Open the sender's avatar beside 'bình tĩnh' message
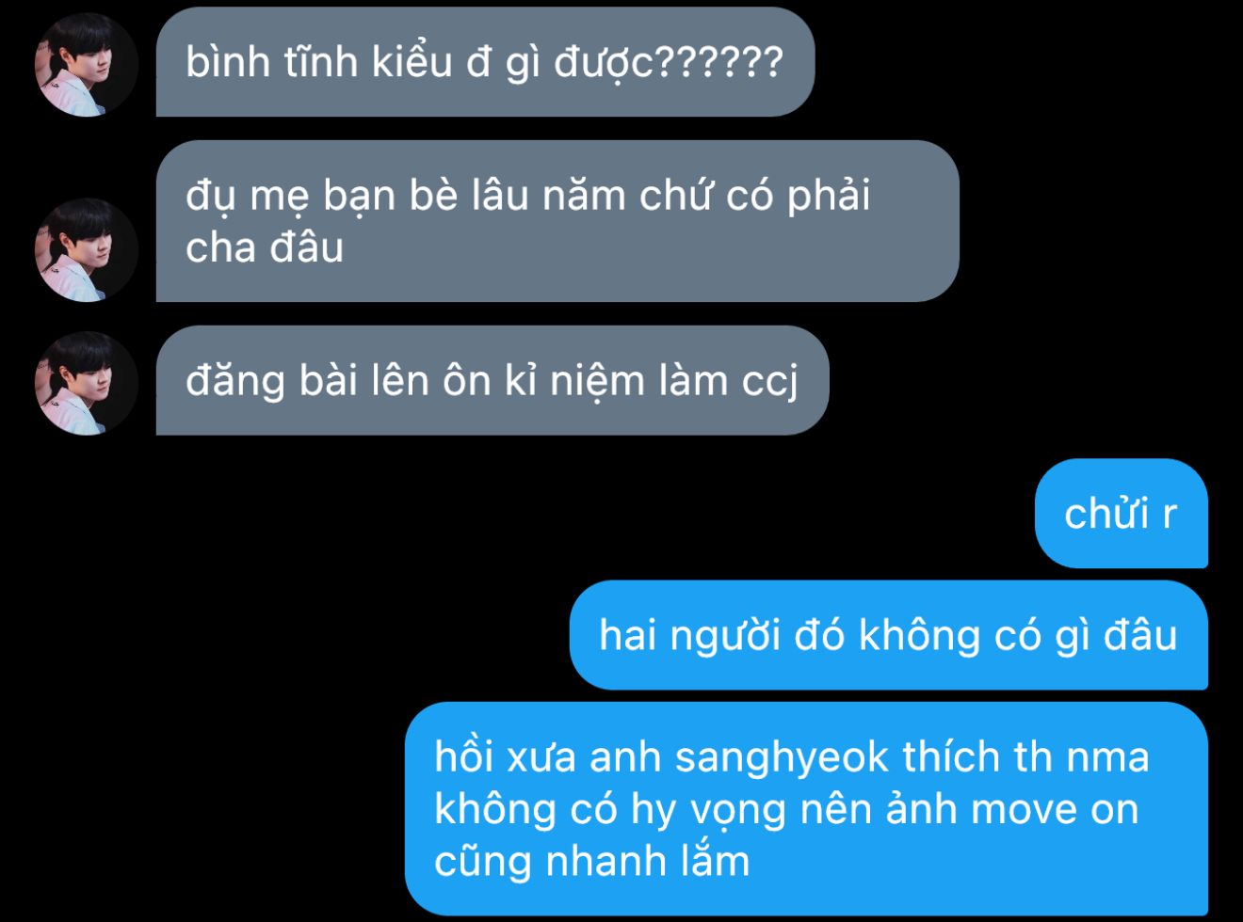 pyautogui.click(x=87, y=65)
